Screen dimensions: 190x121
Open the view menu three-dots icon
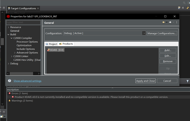coord(177,22)
